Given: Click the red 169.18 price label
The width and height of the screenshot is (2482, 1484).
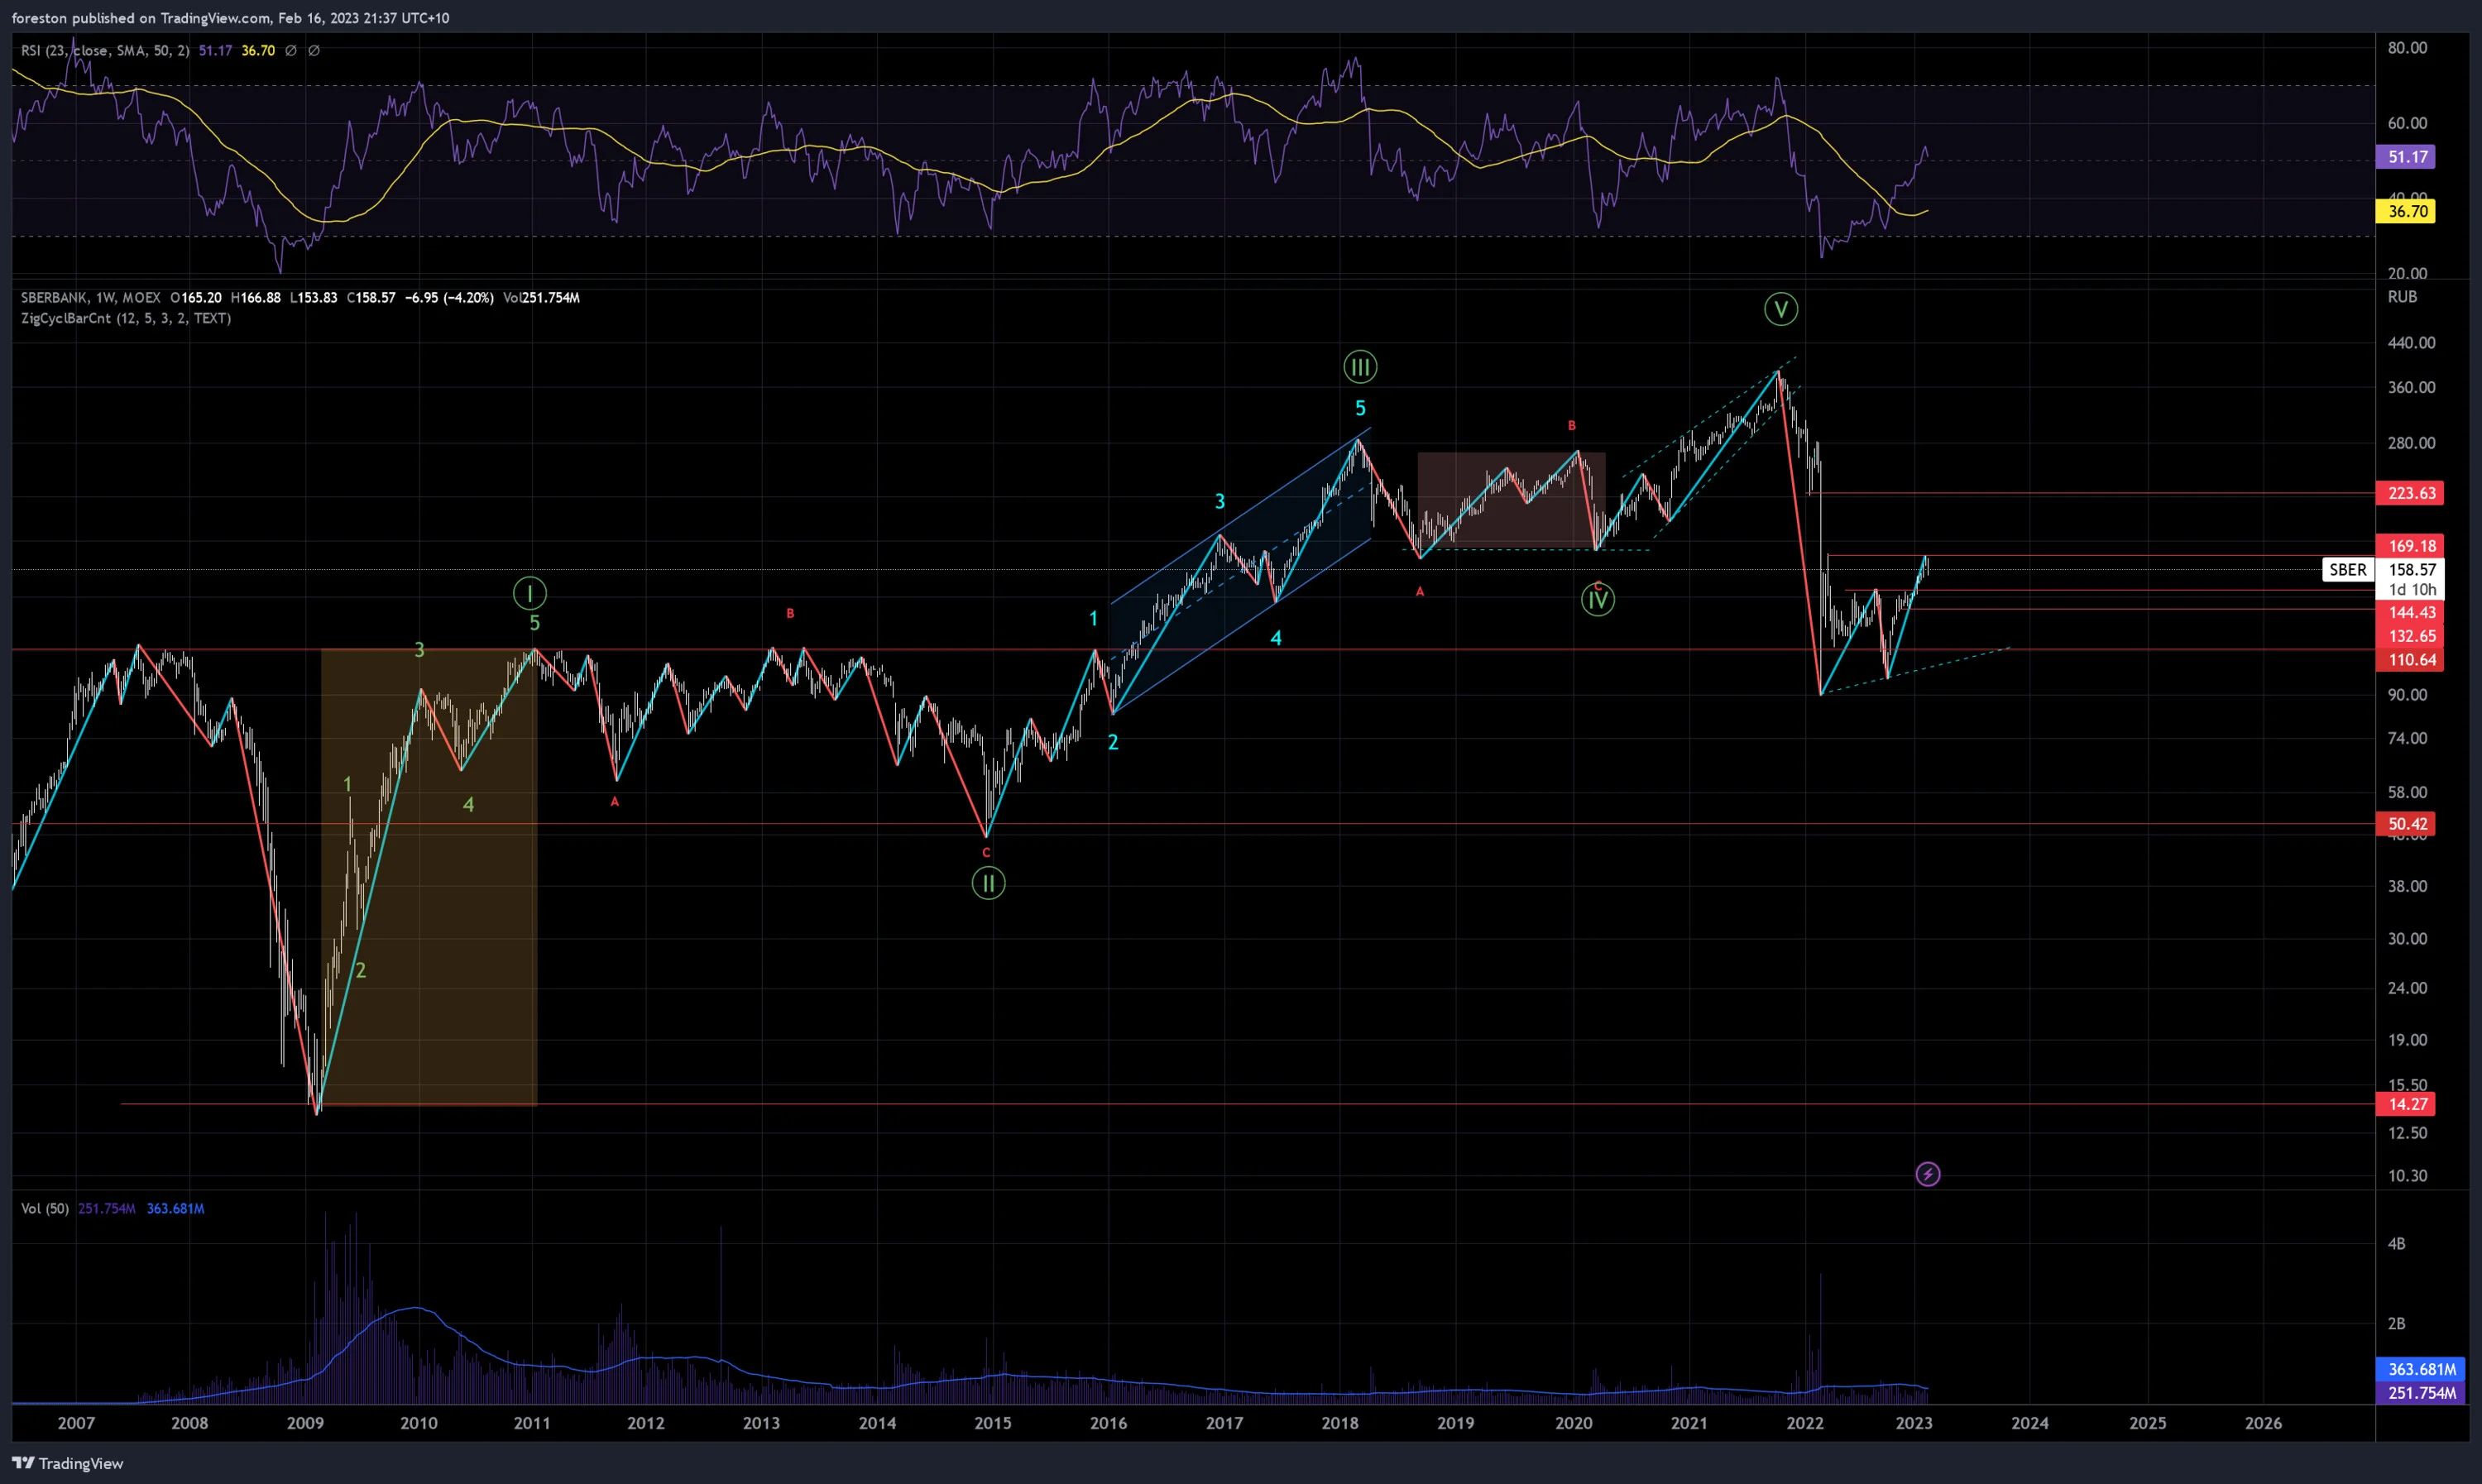Looking at the screenshot, I should coord(2412,546).
